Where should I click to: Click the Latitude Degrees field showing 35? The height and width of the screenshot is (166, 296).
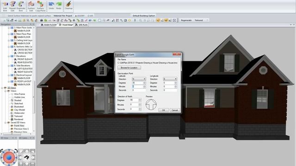tap(137, 83)
